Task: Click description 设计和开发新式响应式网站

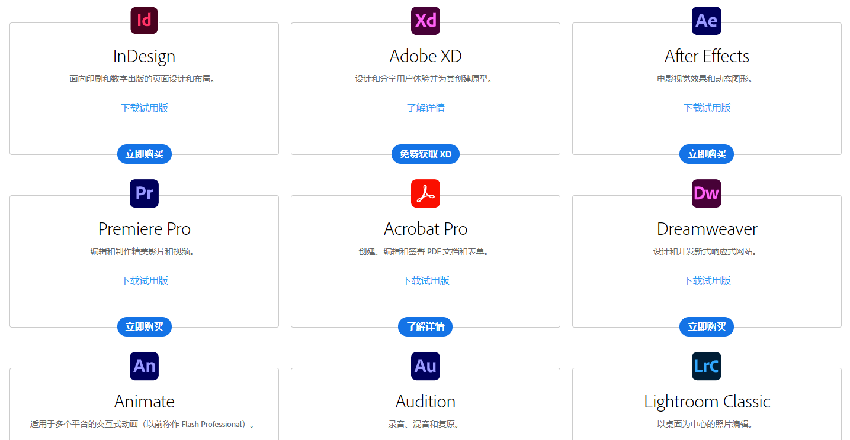Action: click(x=707, y=251)
